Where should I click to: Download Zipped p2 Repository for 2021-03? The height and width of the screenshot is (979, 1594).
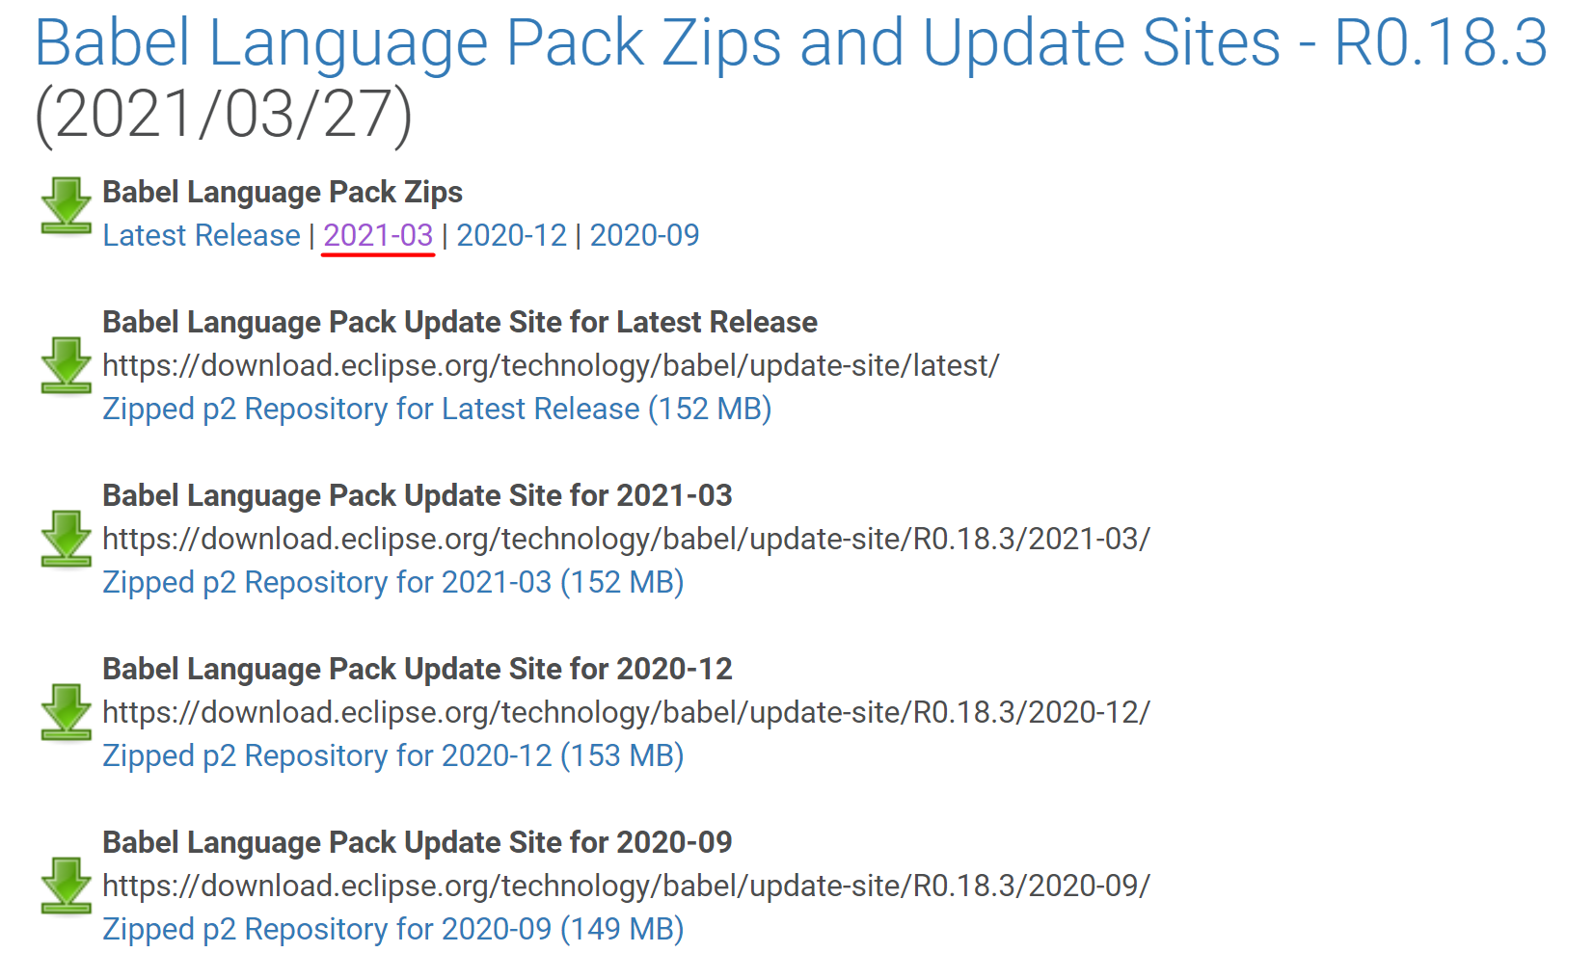(x=393, y=582)
